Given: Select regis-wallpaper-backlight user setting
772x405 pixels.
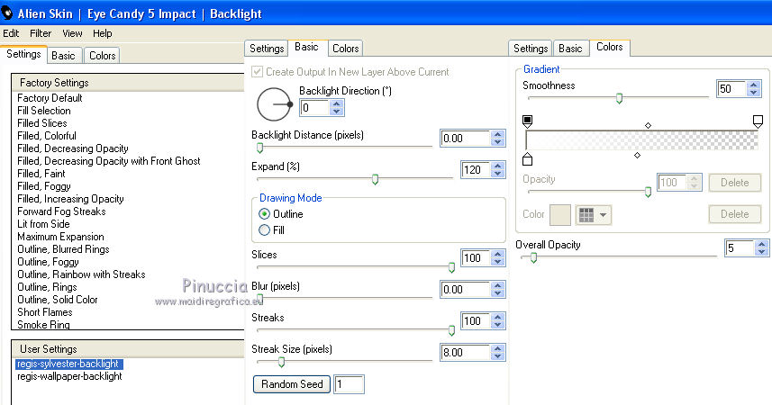Looking at the screenshot, I should pyautogui.click(x=69, y=376).
